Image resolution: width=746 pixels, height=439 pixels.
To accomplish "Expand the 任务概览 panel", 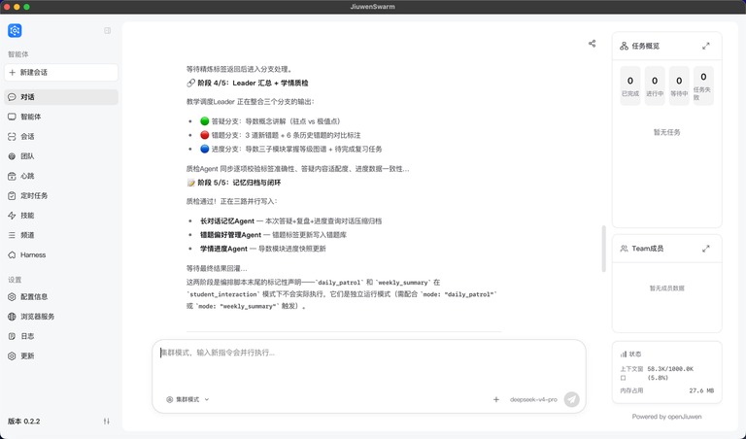I will click(x=706, y=47).
